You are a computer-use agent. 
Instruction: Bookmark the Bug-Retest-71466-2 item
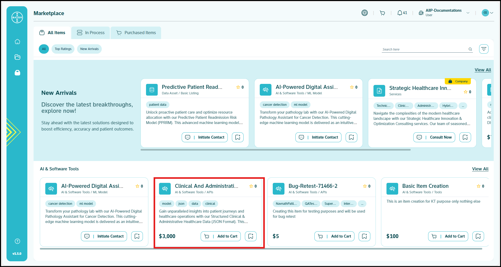pyautogui.click(x=364, y=236)
